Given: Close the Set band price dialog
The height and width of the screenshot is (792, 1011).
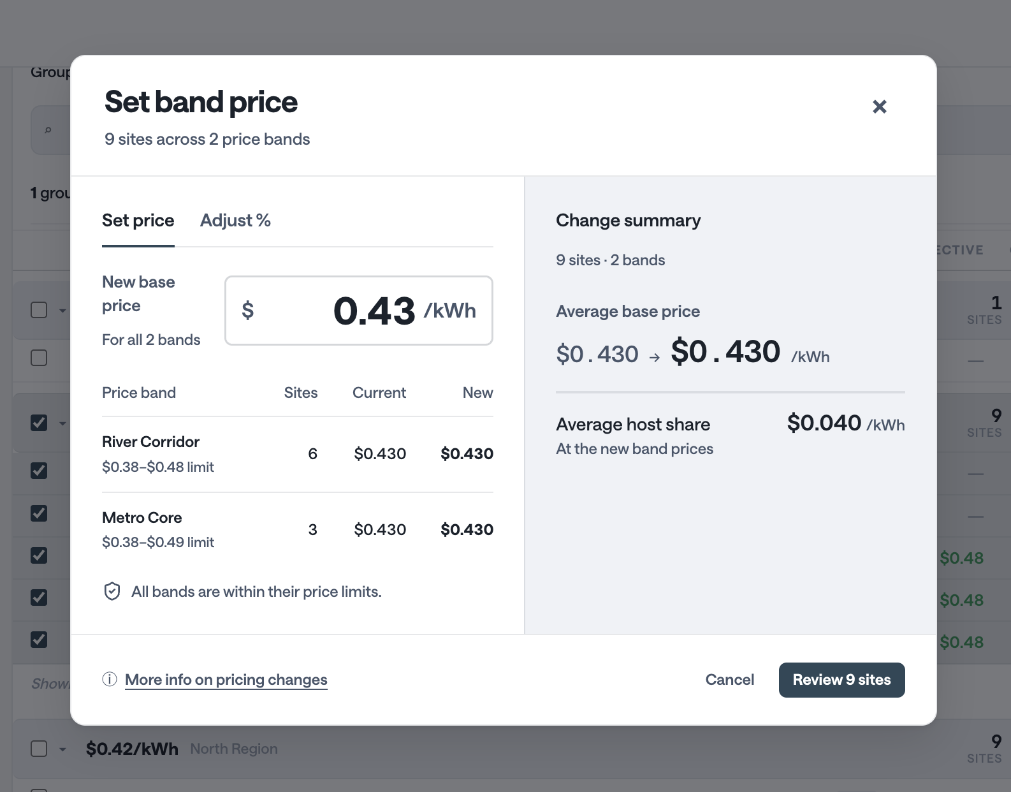Looking at the screenshot, I should click(x=880, y=106).
